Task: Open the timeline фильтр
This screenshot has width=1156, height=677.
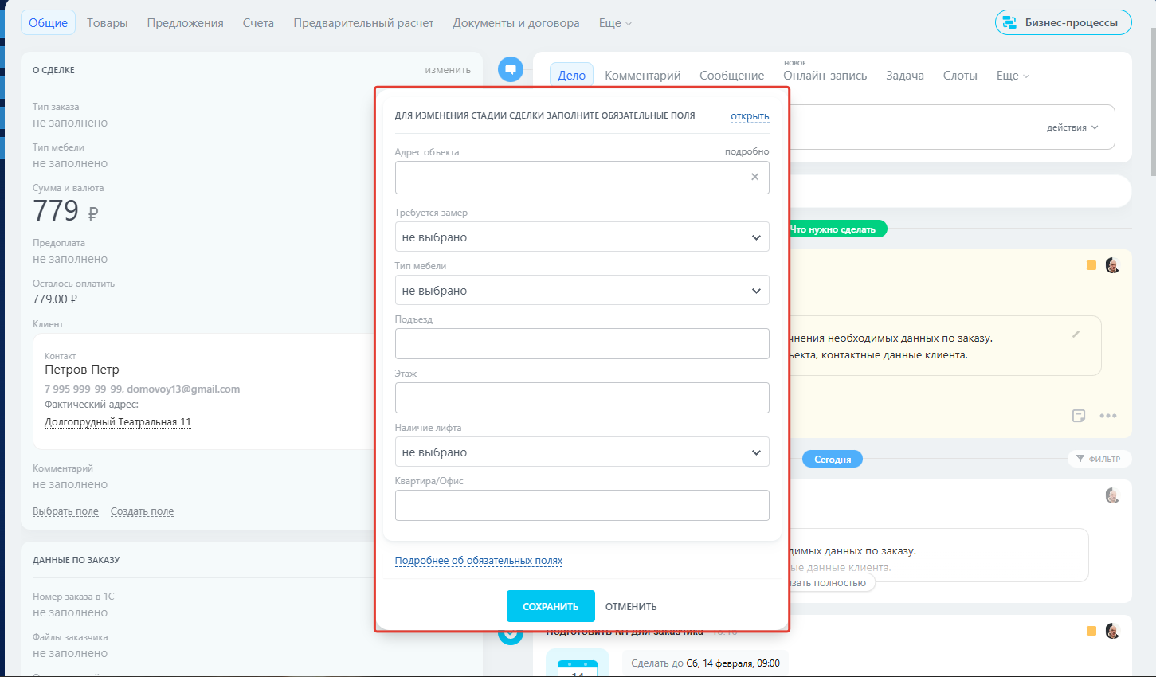Action: tap(1098, 459)
